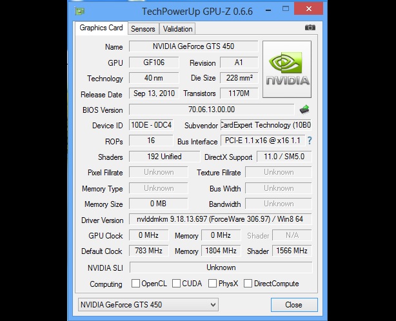The width and height of the screenshot is (396, 321).
Task: Click the default Shader clock 1566 MHz field
Action: pos(292,251)
